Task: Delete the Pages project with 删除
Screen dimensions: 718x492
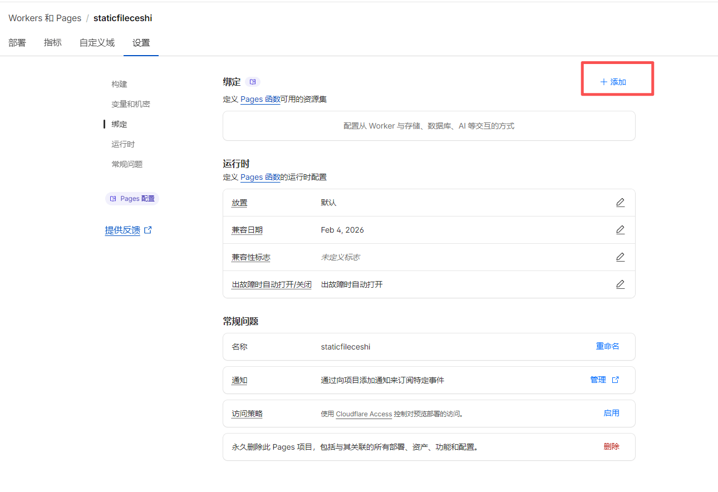Action: click(611, 446)
